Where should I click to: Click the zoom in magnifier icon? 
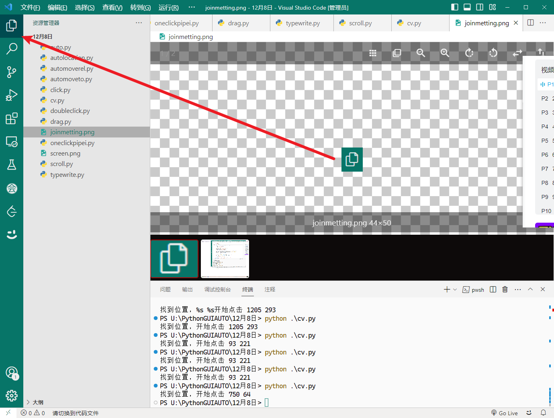coord(445,53)
